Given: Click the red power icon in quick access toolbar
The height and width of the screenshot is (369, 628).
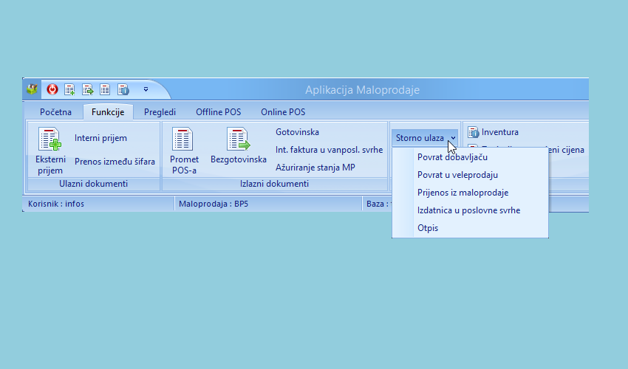Looking at the screenshot, I should pyautogui.click(x=52, y=89).
